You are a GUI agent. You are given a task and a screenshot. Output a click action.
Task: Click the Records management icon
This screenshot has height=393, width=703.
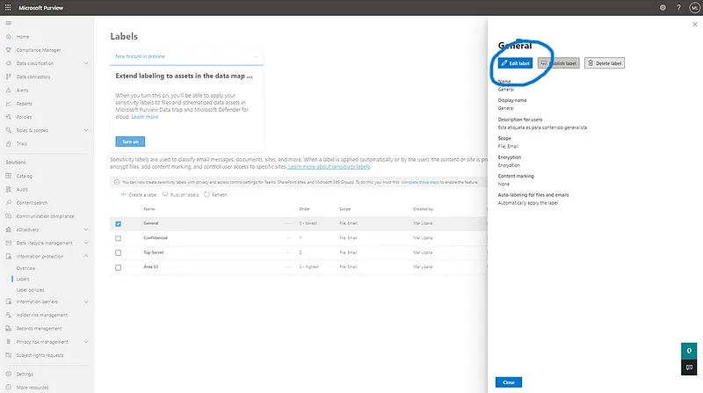(9, 329)
